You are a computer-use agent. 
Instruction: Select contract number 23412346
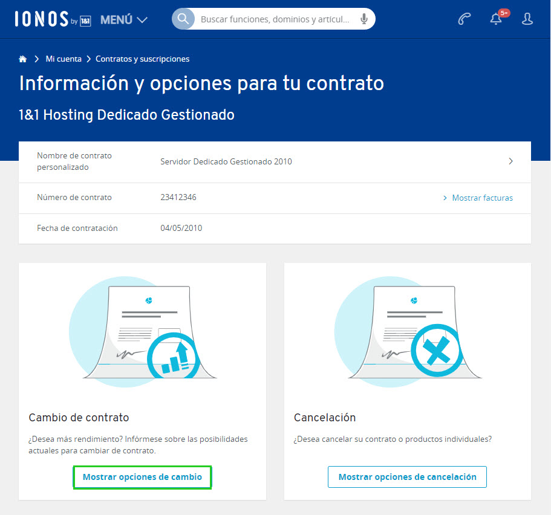tap(178, 198)
